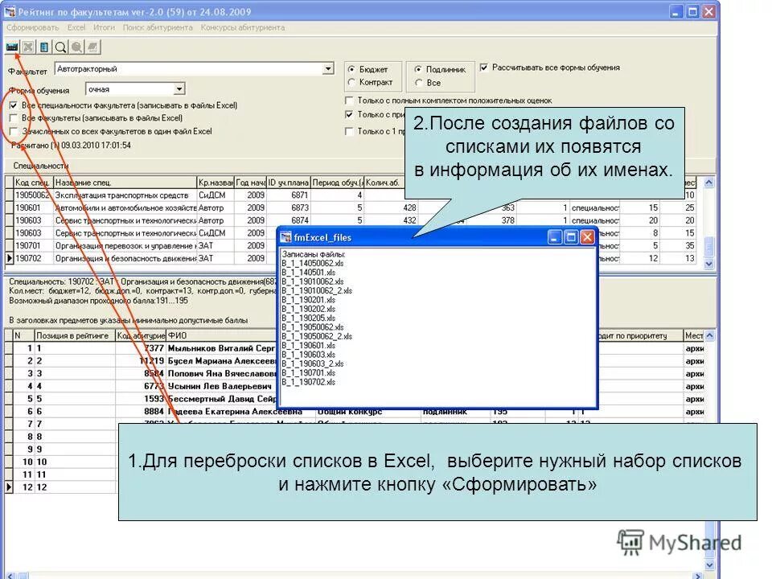Tick the Только с 1 пр... checkbox
Screen dimensions: 772x579
pos(349,131)
